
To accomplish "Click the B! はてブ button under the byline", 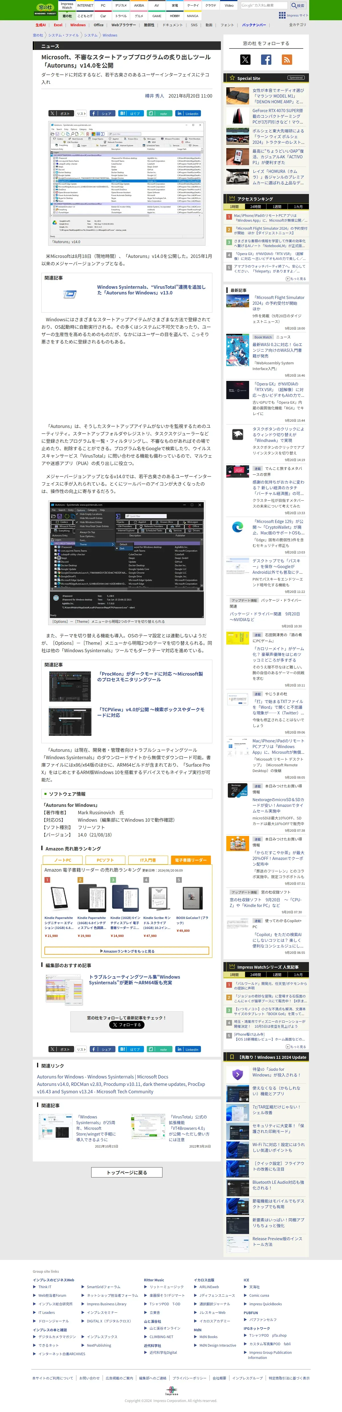I will coord(131,114).
